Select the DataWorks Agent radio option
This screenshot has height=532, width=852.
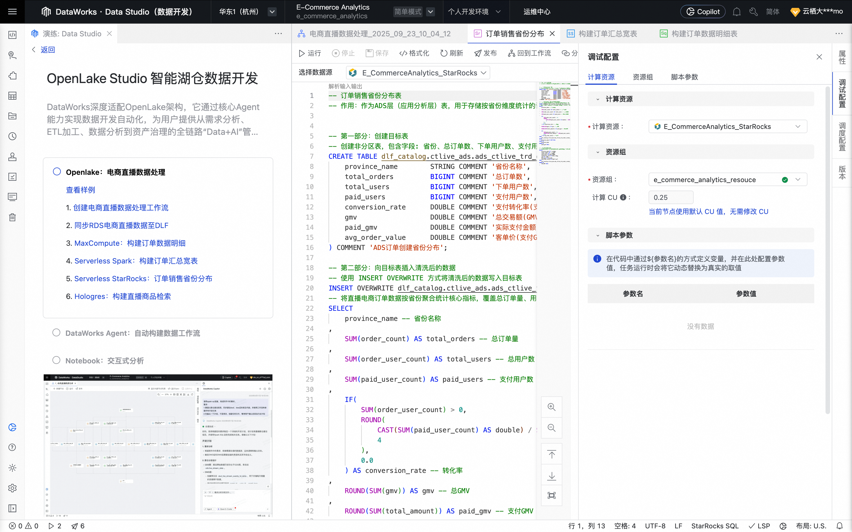tap(56, 332)
